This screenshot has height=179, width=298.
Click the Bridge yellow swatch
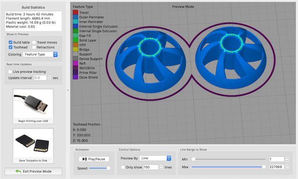point(75,49)
